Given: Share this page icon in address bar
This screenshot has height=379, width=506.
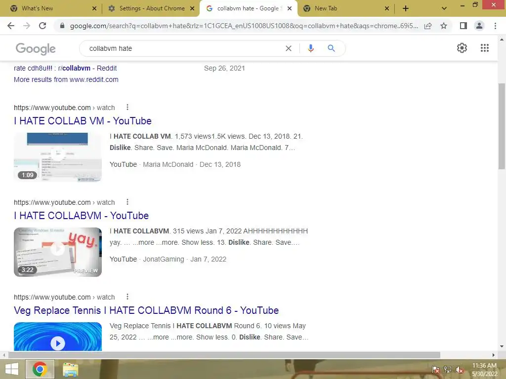Looking at the screenshot, I should point(428,26).
